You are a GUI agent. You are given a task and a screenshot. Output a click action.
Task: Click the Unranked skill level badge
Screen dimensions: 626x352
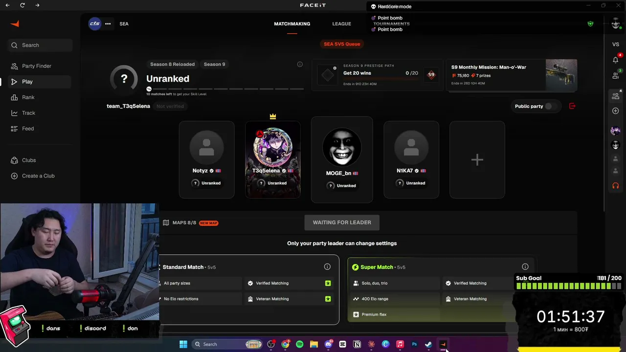pyautogui.click(x=124, y=79)
